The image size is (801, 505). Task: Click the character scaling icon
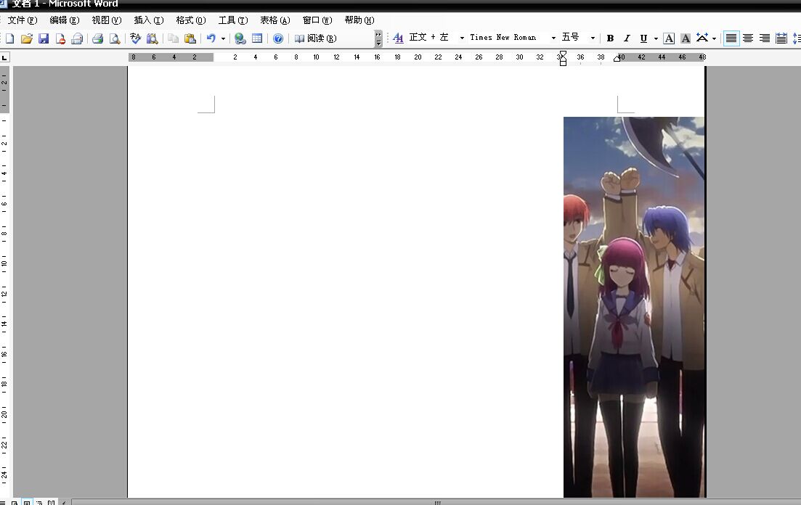(x=702, y=38)
